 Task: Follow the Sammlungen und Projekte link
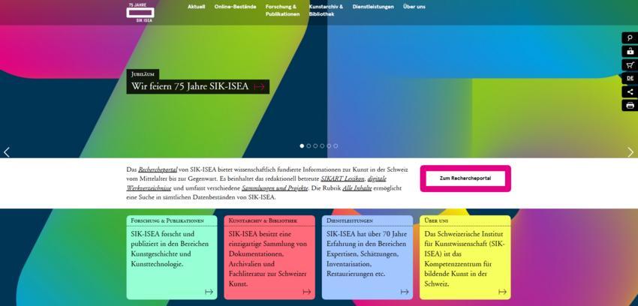click(275, 188)
